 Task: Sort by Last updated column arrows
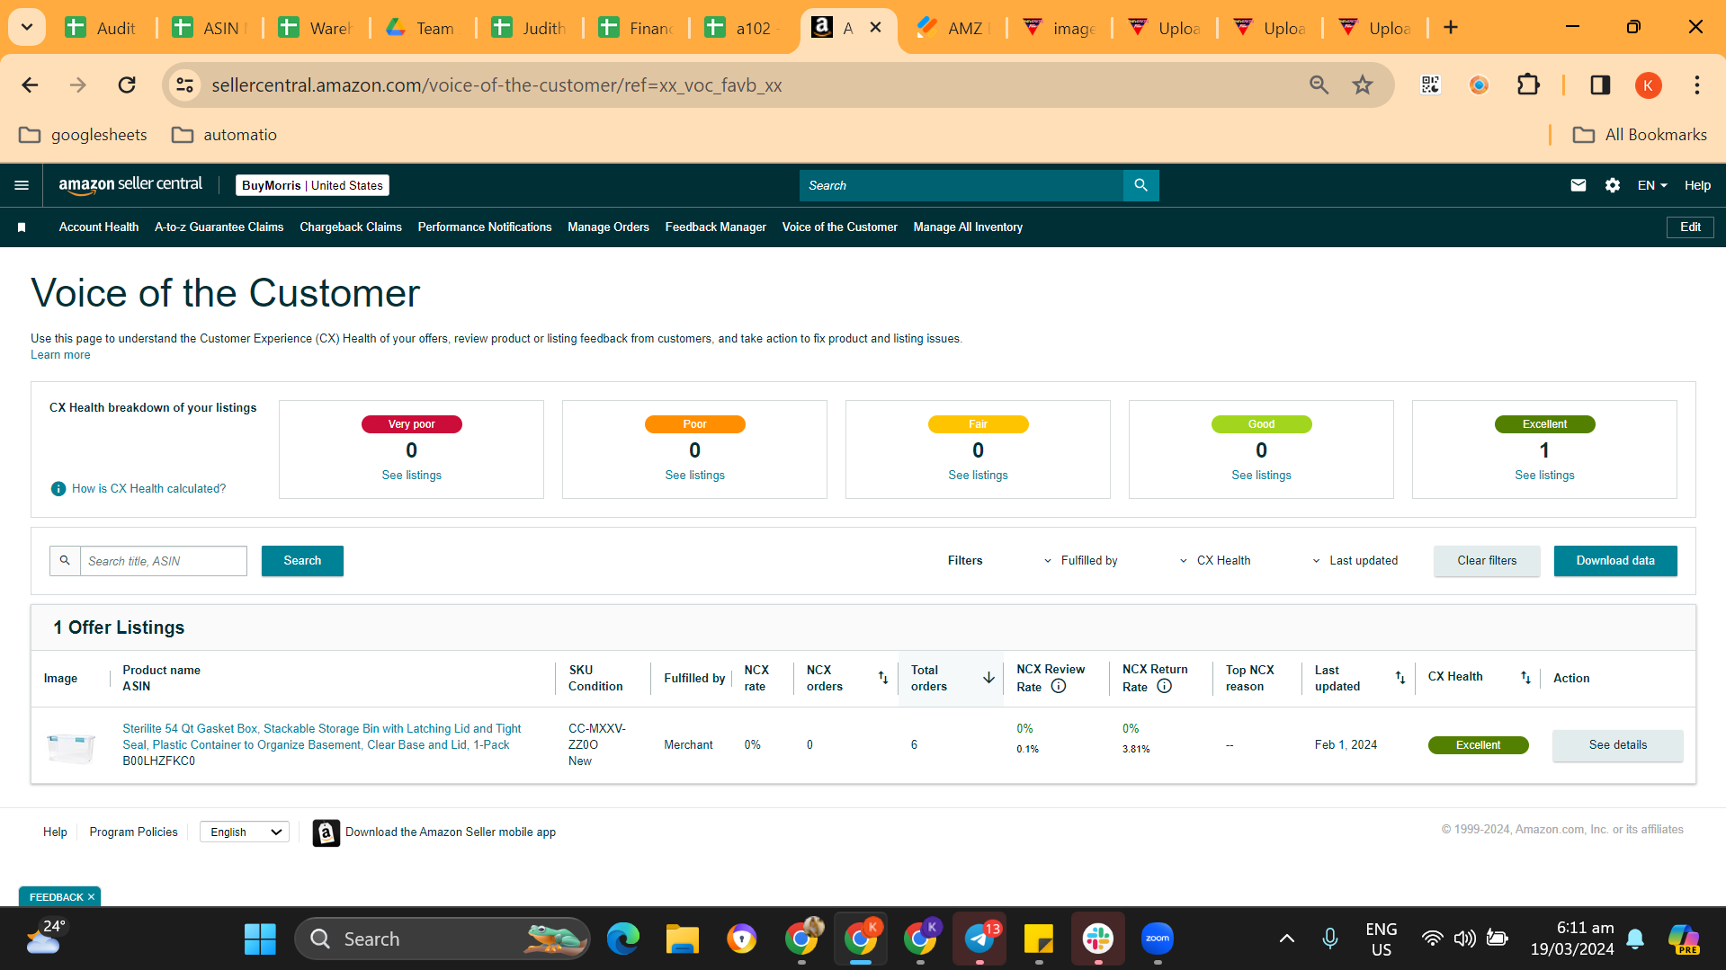(1400, 678)
